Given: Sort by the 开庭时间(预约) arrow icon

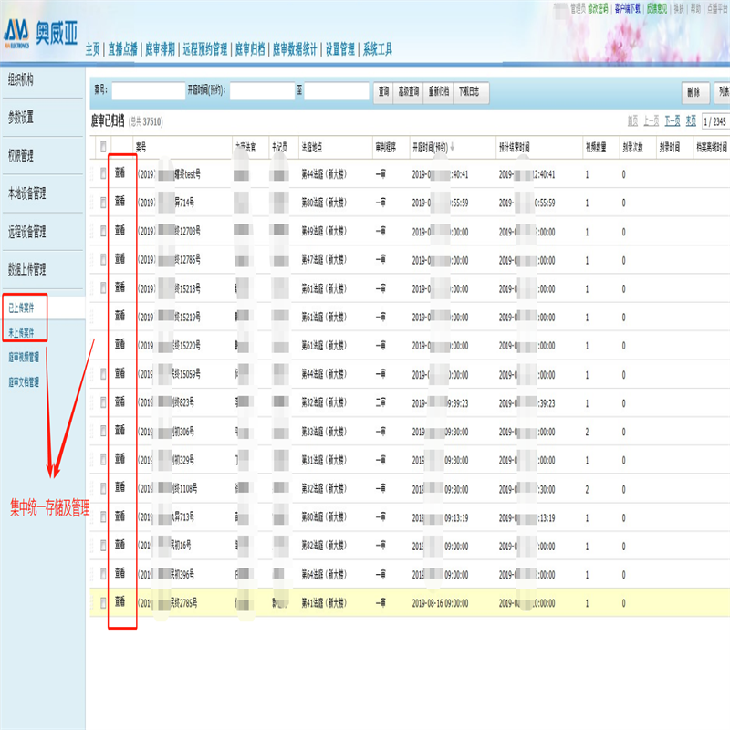Looking at the screenshot, I should 452,148.
